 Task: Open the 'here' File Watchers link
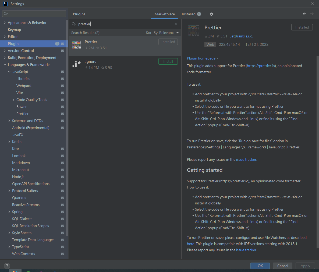click(x=190, y=244)
